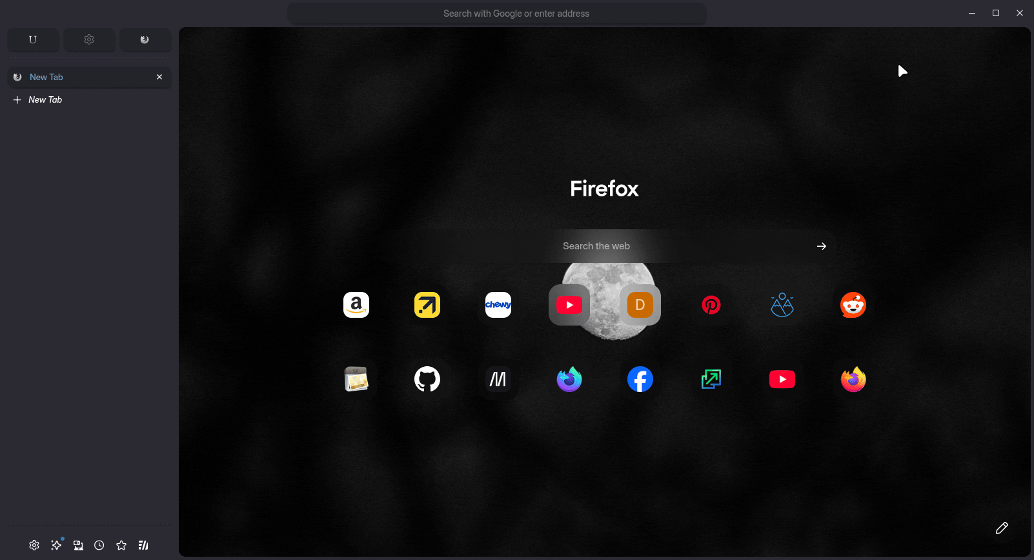Open the synced devices icon in sidebar footer
This screenshot has width=1034, height=560.
pos(78,545)
